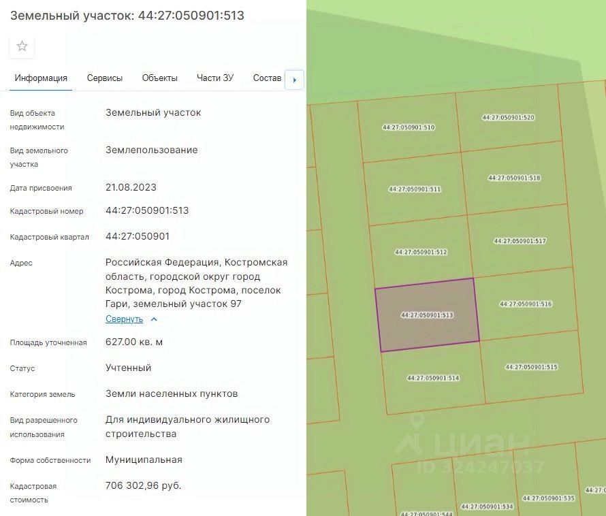Collapse the address with the Свернуть link
This screenshot has width=606, height=516.
124,319
